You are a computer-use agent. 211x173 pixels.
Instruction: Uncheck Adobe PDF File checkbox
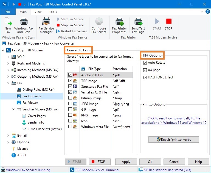coord(70,75)
